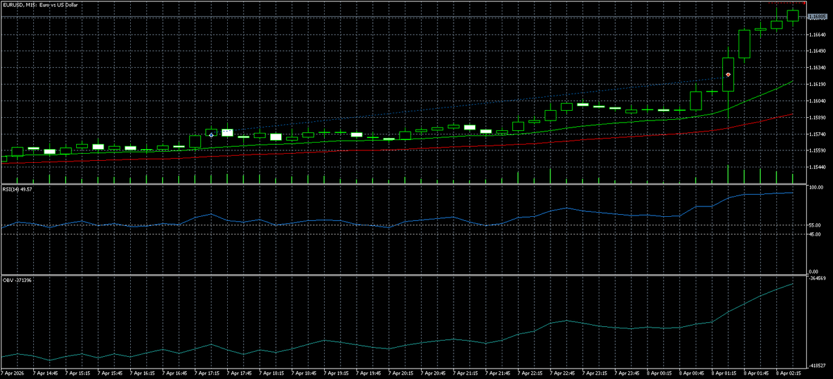The image size is (833, 379).
Task: Click price axis value 1.15890
Action: (x=817, y=118)
